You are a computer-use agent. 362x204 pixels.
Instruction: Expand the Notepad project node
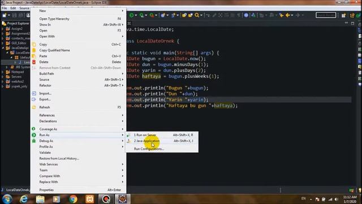[2, 72]
